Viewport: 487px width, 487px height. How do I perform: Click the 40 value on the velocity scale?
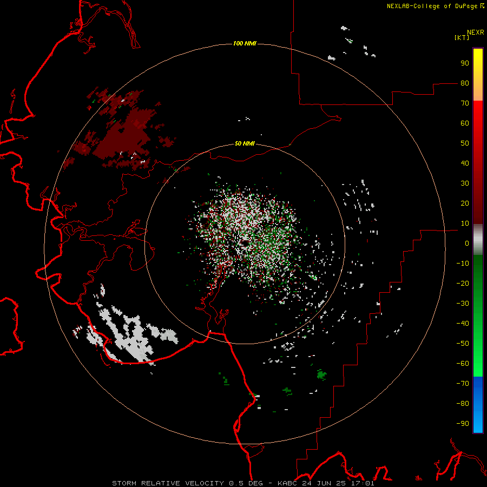pyautogui.click(x=465, y=163)
